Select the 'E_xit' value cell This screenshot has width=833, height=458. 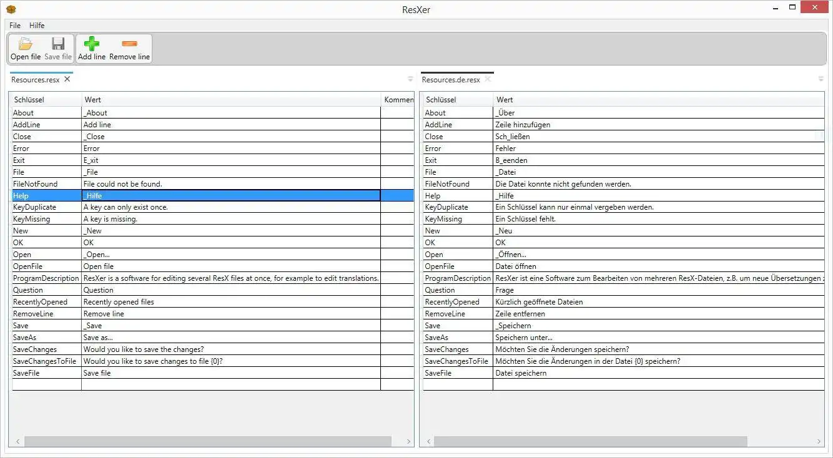(x=231, y=160)
